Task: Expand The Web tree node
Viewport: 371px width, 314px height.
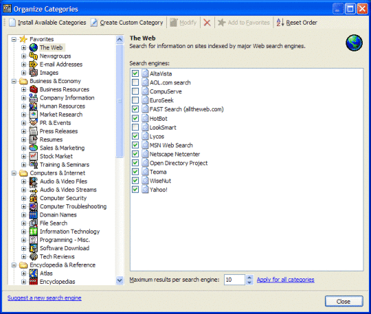Action: pos(23,48)
